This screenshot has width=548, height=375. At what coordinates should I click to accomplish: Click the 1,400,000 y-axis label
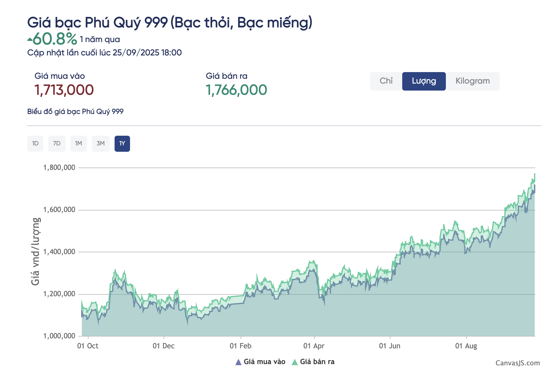click(59, 252)
